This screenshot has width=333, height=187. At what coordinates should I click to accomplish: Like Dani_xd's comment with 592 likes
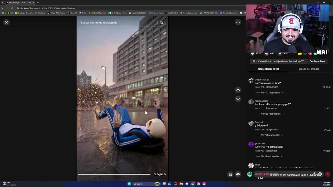point(325,130)
